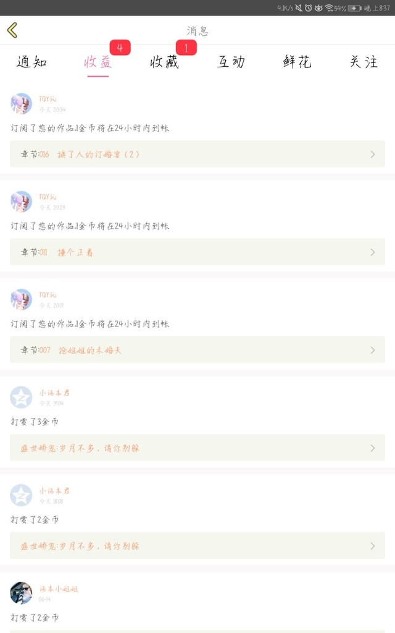Switch to the 收藏 tab
The image size is (395, 633).
tap(164, 62)
